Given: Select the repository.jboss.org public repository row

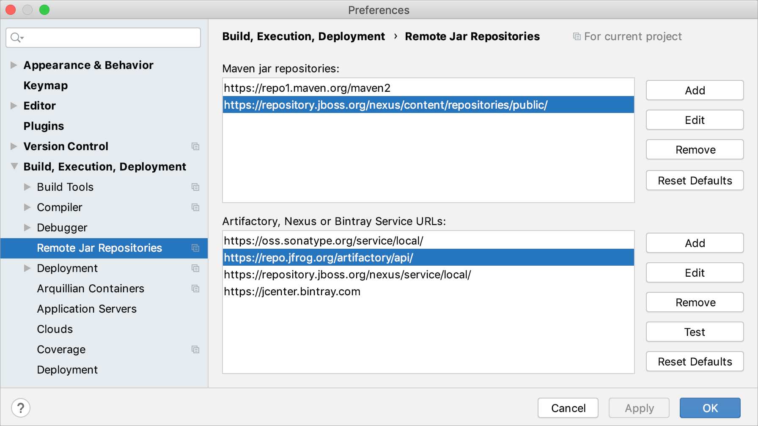Looking at the screenshot, I should point(428,104).
